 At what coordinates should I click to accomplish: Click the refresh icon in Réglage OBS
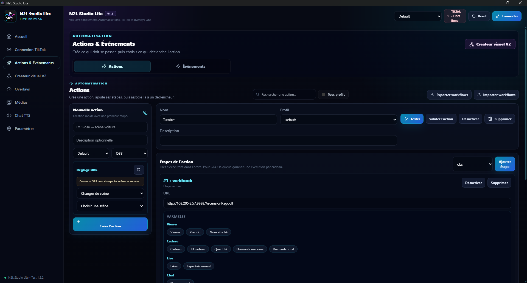coord(139,170)
